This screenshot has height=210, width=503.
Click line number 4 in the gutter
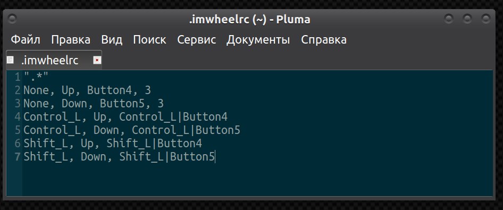point(18,117)
